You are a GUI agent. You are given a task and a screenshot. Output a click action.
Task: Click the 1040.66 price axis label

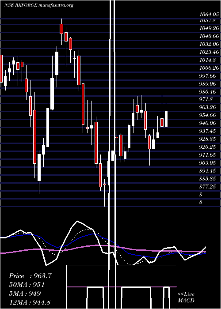tap(209, 36)
